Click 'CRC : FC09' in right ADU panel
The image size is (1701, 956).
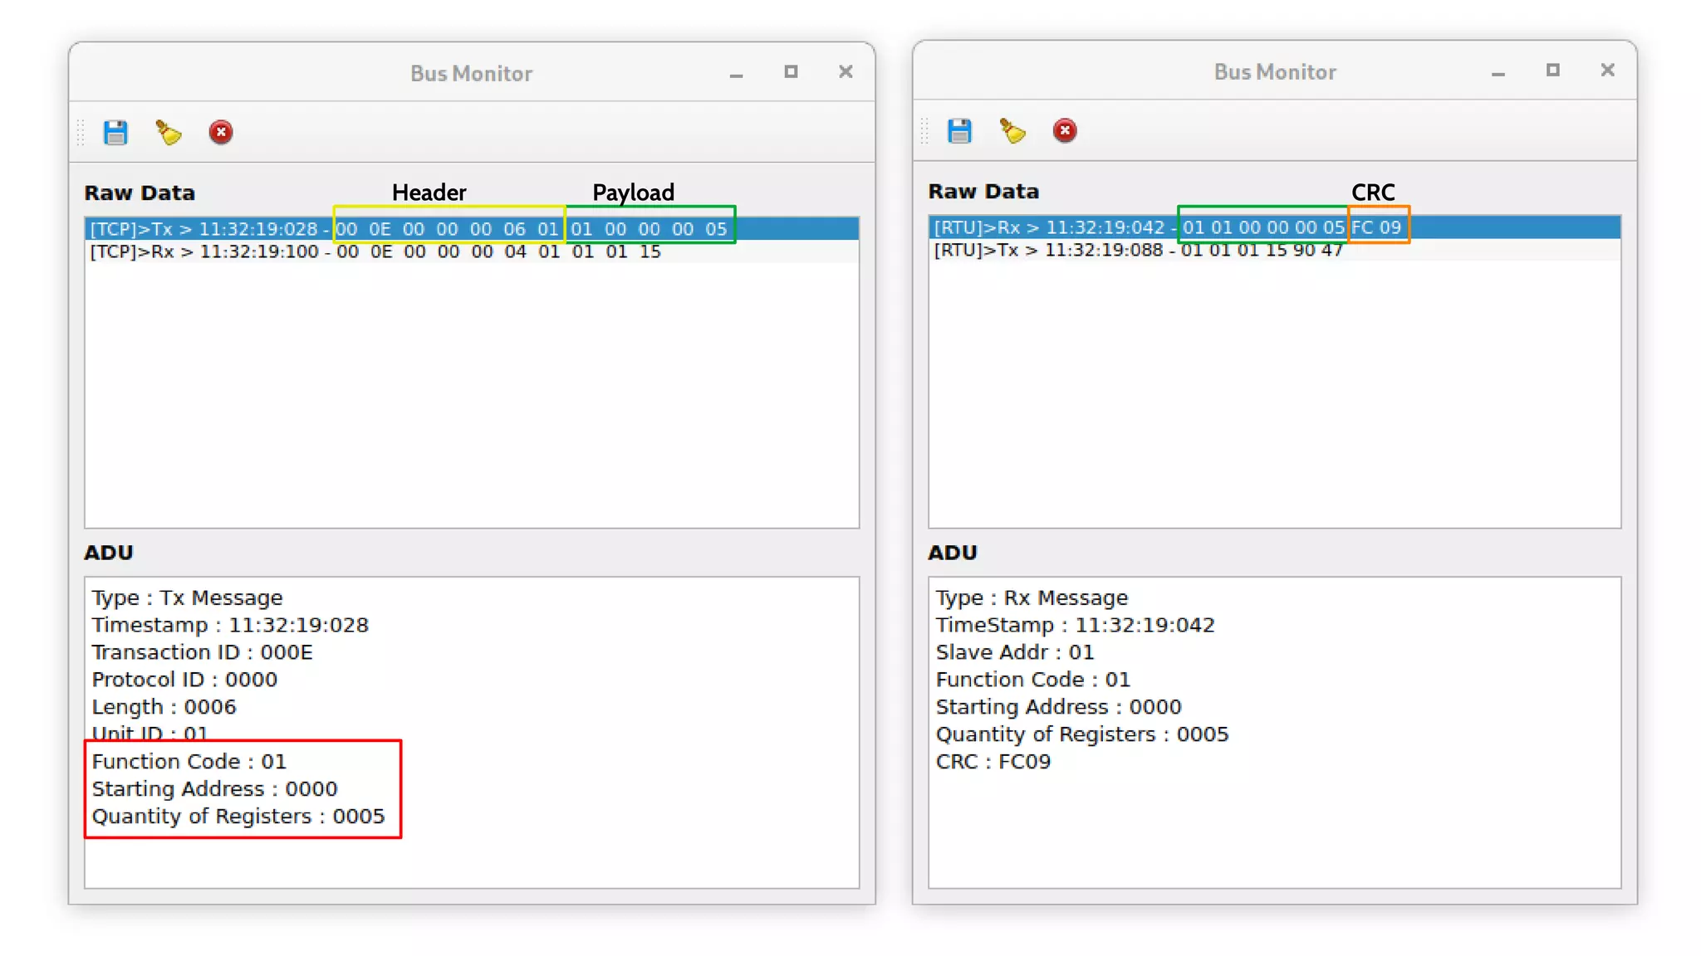tap(993, 762)
